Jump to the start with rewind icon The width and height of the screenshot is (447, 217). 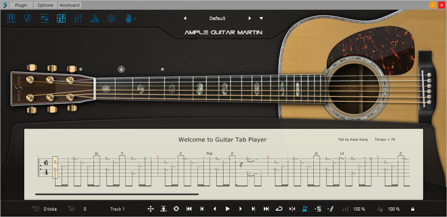(x=189, y=209)
